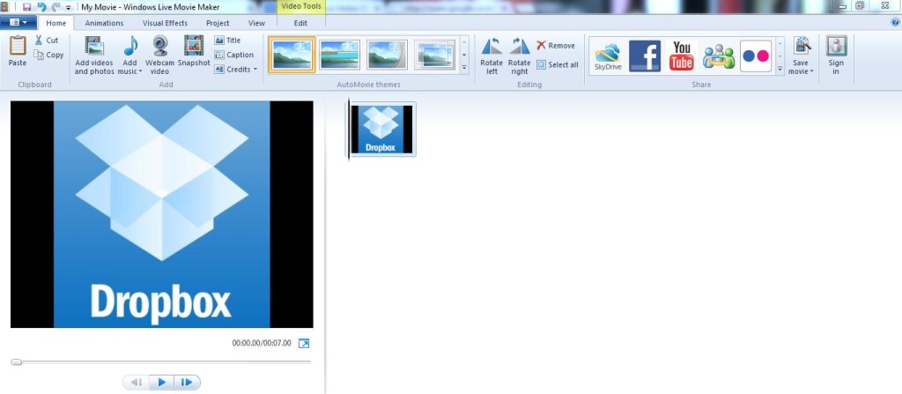Click the preview seek slider handle

(x=16, y=362)
